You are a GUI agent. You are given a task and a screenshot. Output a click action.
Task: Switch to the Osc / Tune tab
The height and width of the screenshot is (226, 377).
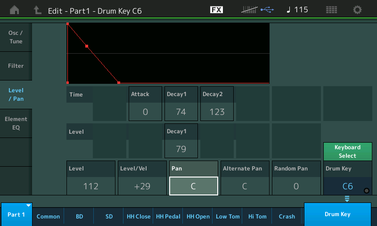pyautogui.click(x=16, y=37)
